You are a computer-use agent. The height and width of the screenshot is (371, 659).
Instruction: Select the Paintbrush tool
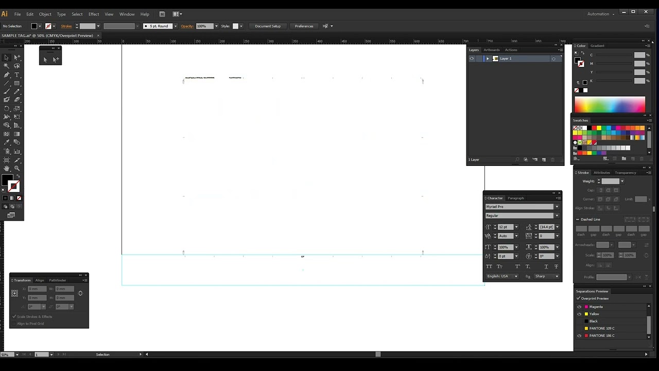7,92
